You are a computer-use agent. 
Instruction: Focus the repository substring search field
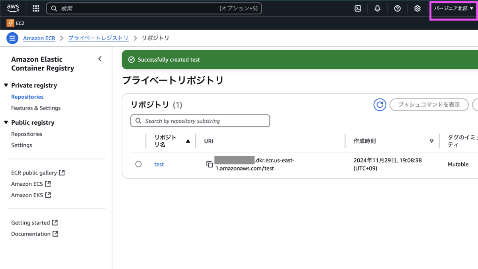tap(200, 121)
